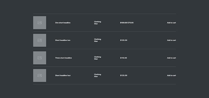This screenshot has width=209, height=98.
Task: Click the Short headline four title
Action: click(x=63, y=75)
